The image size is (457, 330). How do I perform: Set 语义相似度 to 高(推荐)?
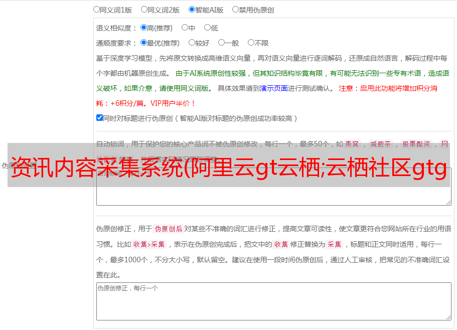(x=144, y=28)
